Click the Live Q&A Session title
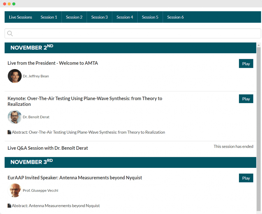This screenshot has width=262, height=214. pyautogui.click(x=47, y=148)
